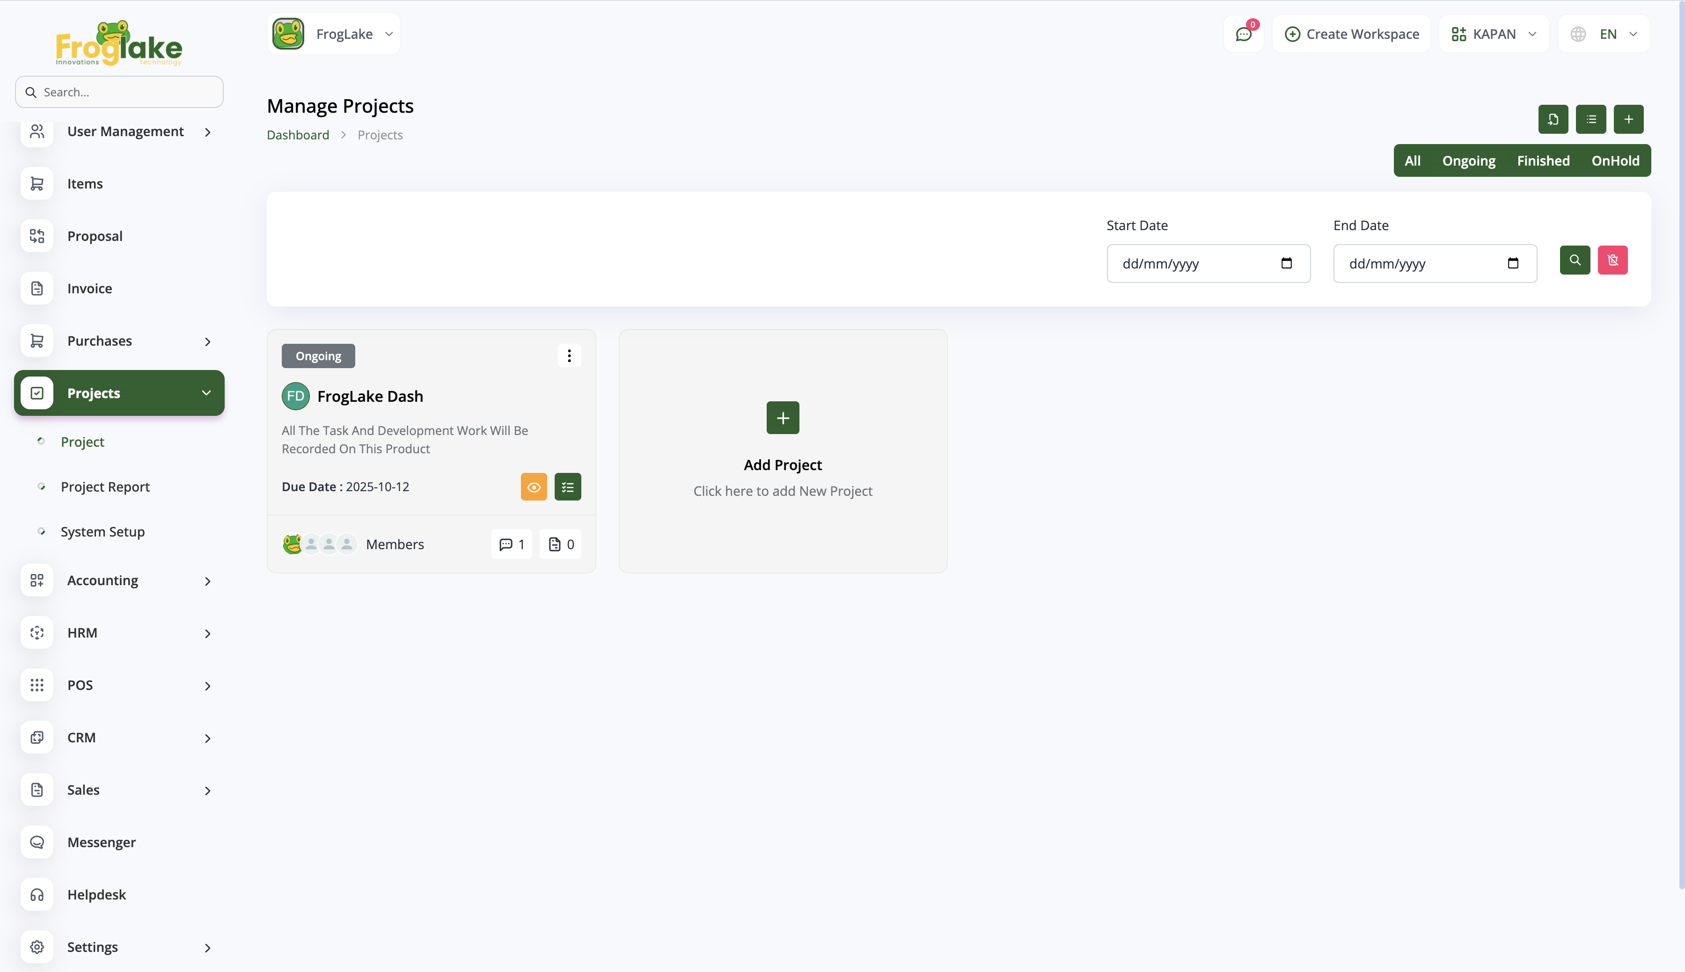Screen dimensions: 1685x972
Task: Open the KAPAN user dropdown
Action: pyautogui.click(x=1494, y=34)
